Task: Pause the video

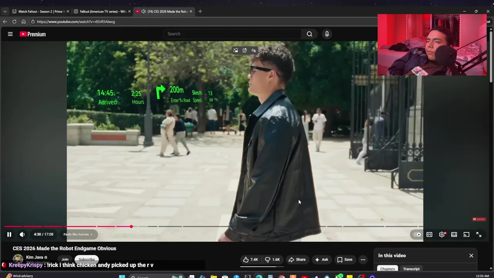Action: (x=9, y=234)
